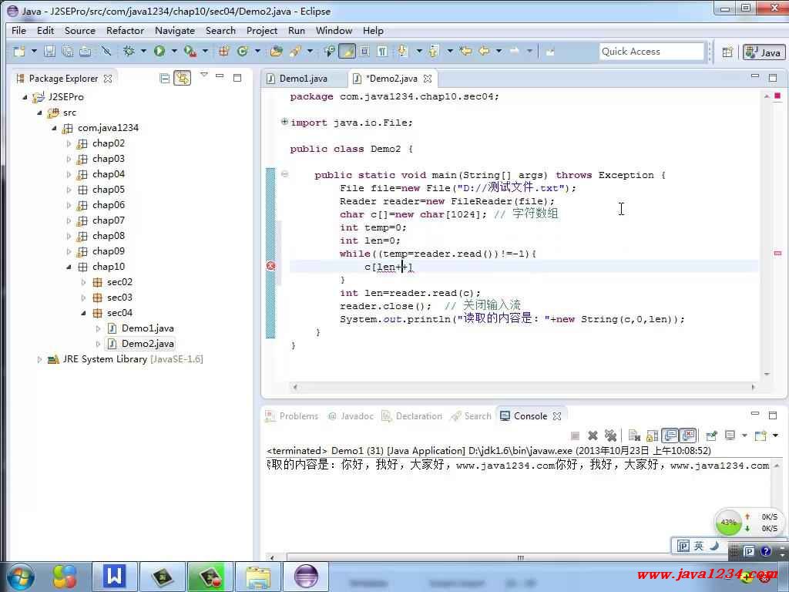
Task: Open the Source menu
Action: tap(79, 30)
